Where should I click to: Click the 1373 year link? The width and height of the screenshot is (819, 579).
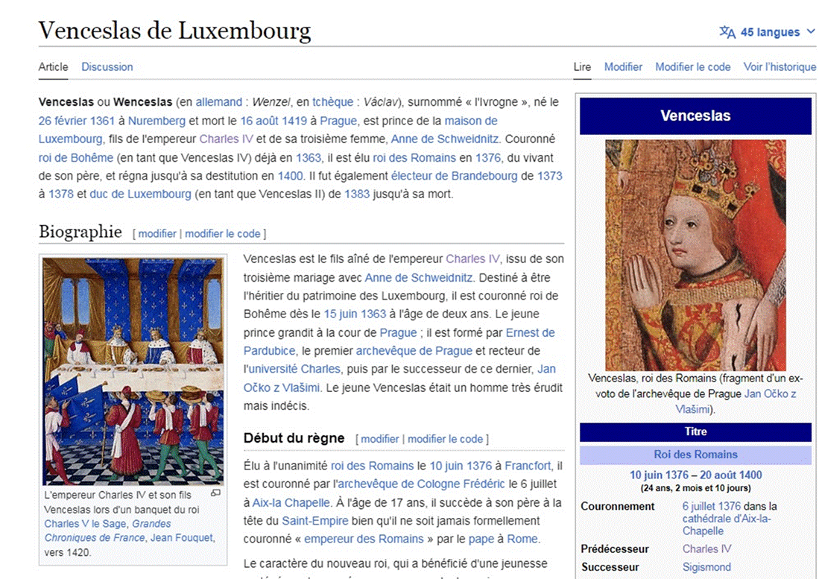pyautogui.click(x=549, y=176)
